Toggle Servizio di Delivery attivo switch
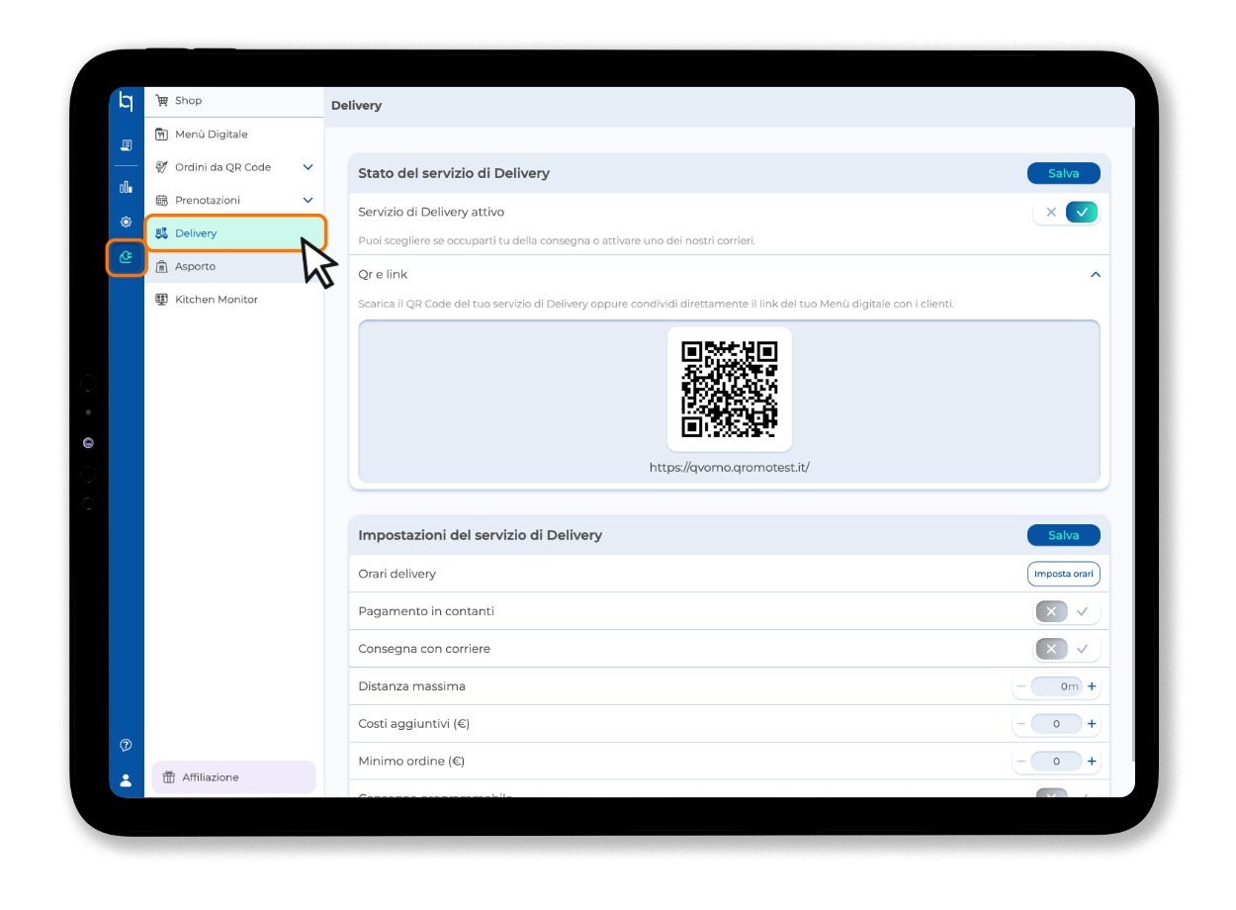This screenshot has height=910, width=1236. pyautogui.click(x=1066, y=212)
